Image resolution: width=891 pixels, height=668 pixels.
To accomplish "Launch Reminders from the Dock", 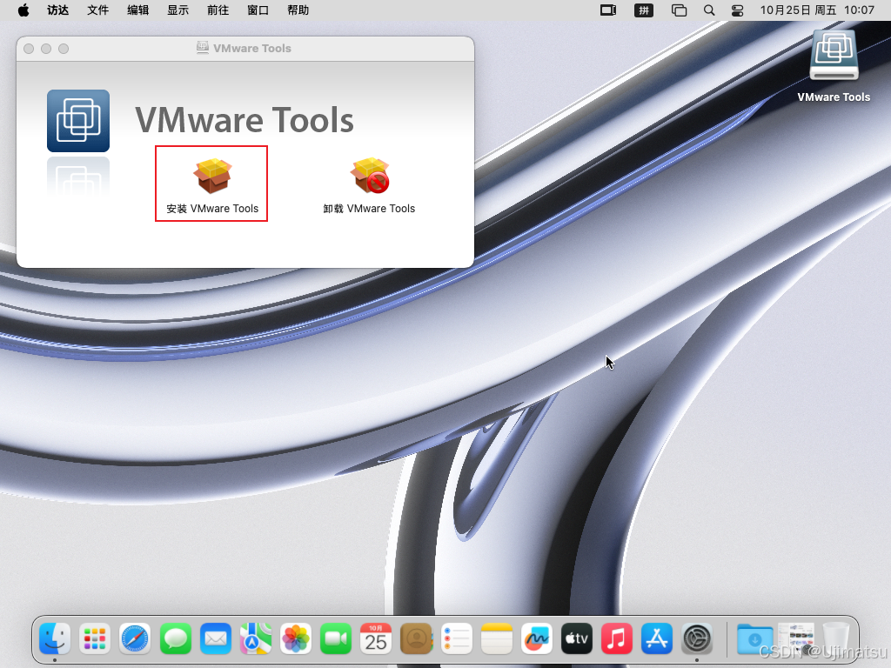I will [456, 638].
